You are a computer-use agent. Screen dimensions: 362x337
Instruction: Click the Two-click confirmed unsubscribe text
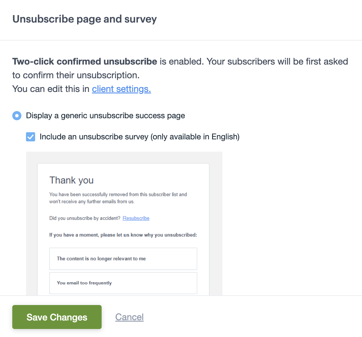(85, 61)
